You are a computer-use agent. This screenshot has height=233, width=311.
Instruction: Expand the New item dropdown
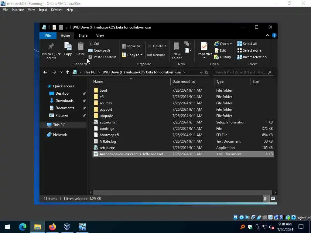pos(188,50)
